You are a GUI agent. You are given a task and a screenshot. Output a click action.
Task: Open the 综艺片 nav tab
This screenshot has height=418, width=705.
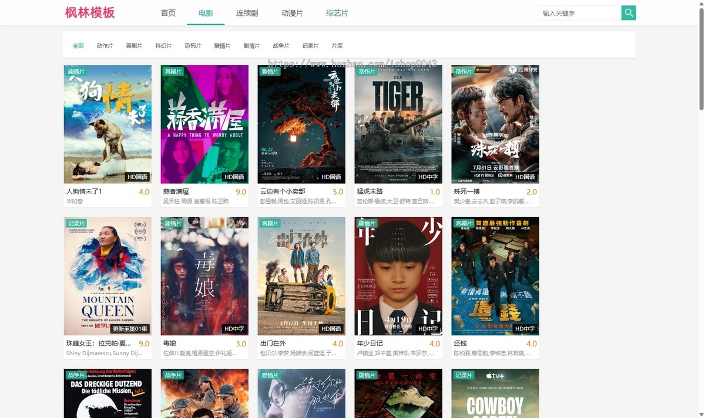coord(337,13)
